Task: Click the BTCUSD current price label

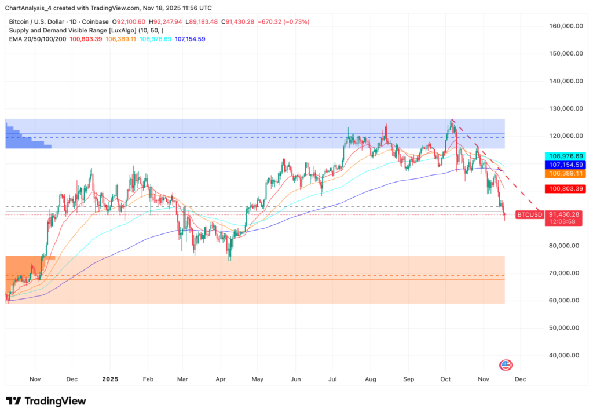Action: 529,215
